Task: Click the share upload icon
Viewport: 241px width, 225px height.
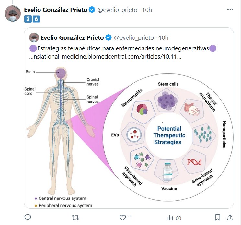Action: click(230, 218)
